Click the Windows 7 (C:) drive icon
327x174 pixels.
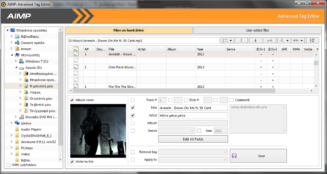21,61
